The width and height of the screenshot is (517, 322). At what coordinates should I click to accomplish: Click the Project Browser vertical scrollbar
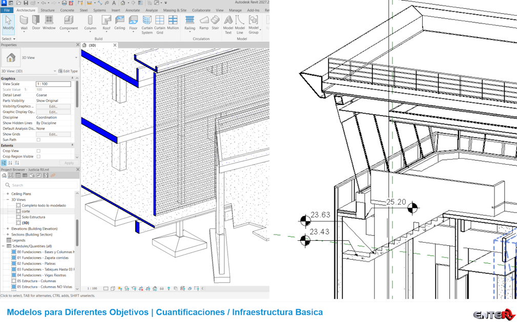[77, 233]
